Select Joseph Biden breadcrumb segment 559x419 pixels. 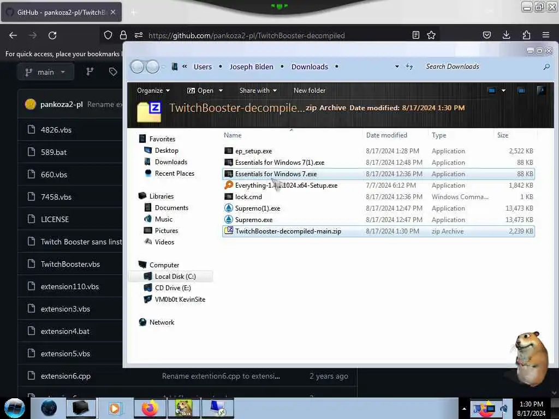click(251, 67)
